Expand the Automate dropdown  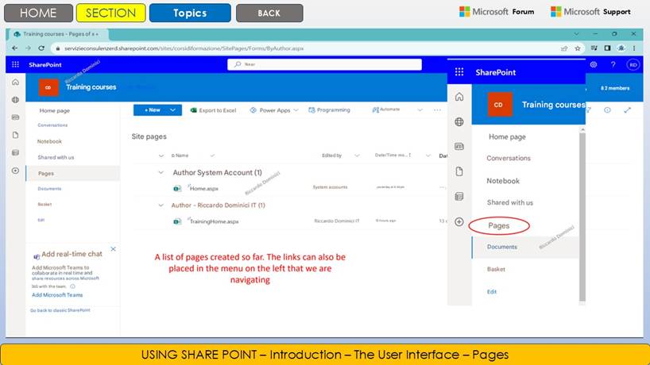tap(420, 110)
